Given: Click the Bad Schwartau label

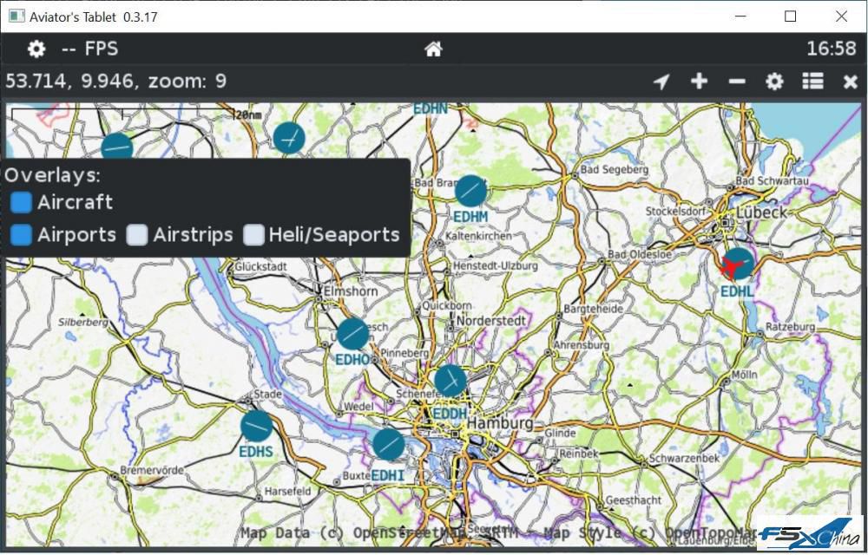Looking at the screenshot, I should (x=772, y=180).
